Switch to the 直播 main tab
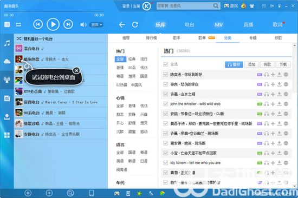The width and height of the screenshot is (298, 198). coord(248,25)
